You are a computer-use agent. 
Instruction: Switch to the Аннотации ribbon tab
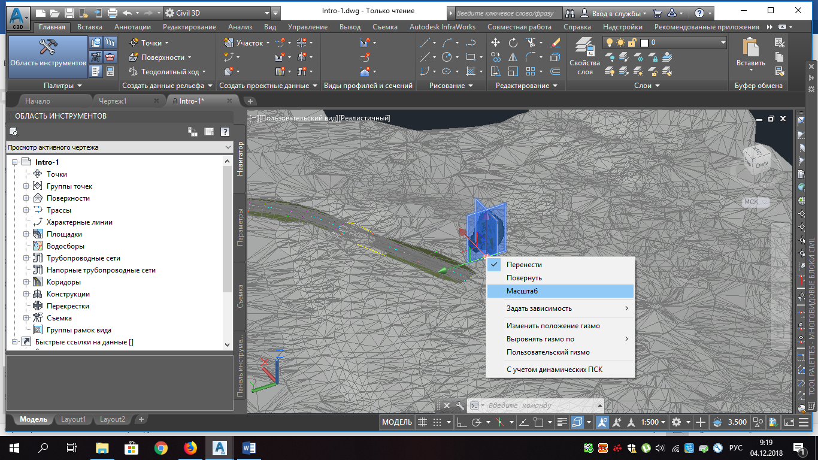[x=132, y=27]
